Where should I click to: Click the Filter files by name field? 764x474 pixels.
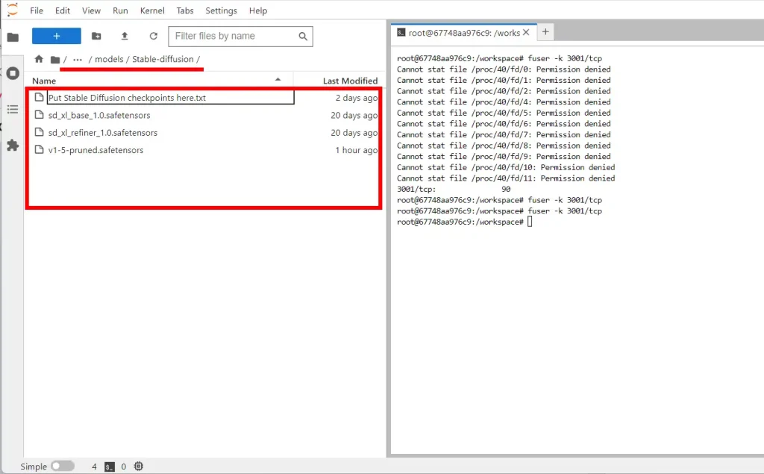coord(234,36)
